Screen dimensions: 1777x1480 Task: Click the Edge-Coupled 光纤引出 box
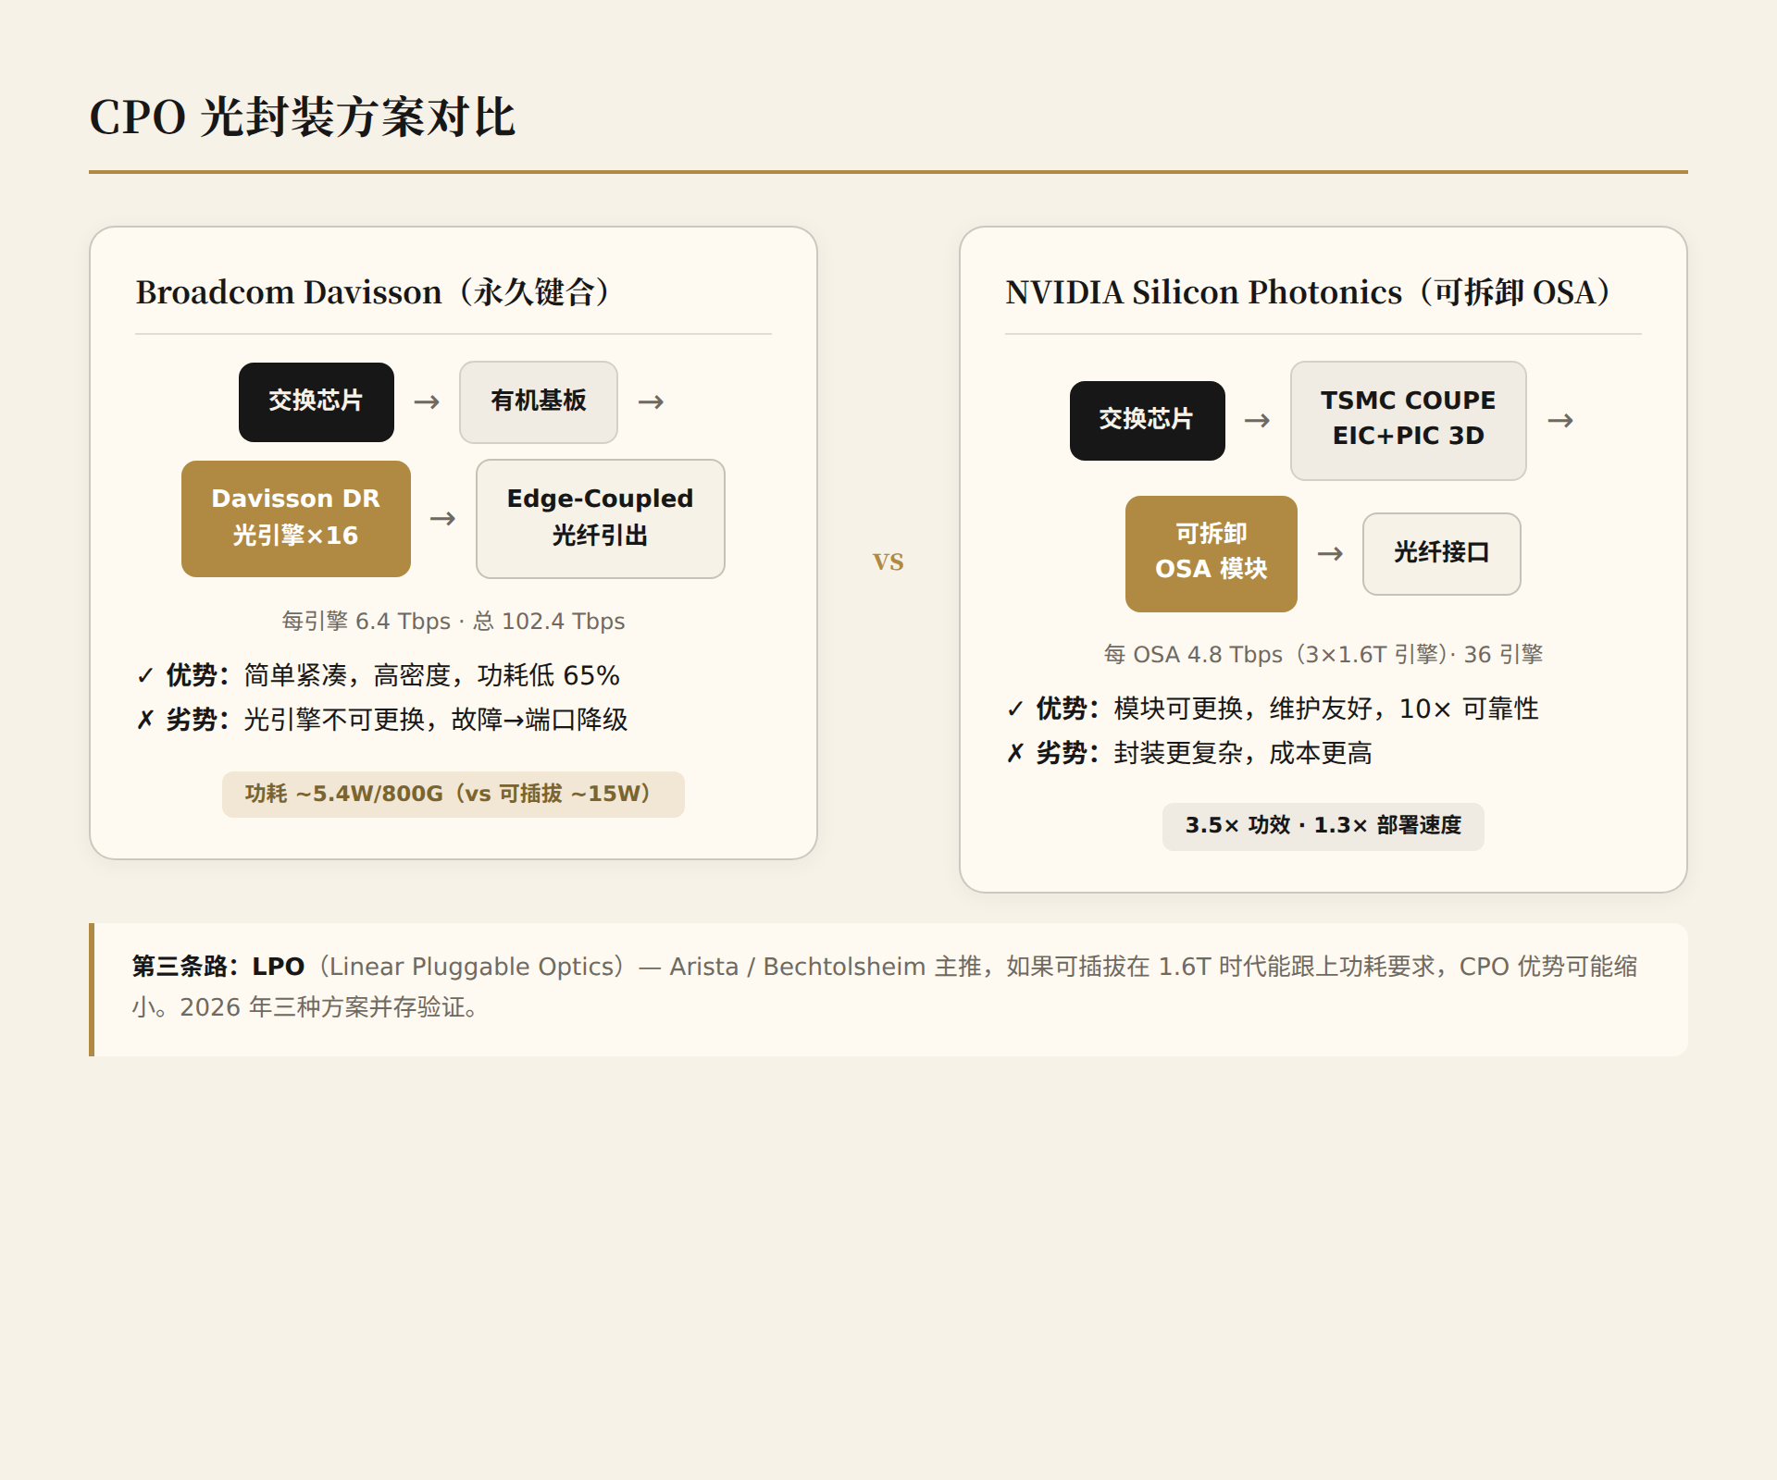pyautogui.click(x=601, y=518)
